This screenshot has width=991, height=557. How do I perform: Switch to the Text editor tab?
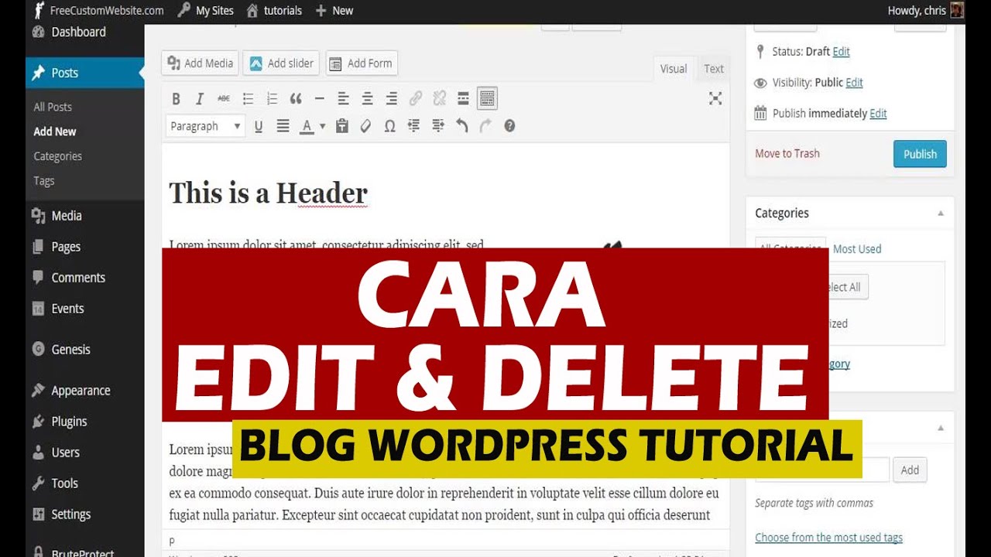coord(714,69)
